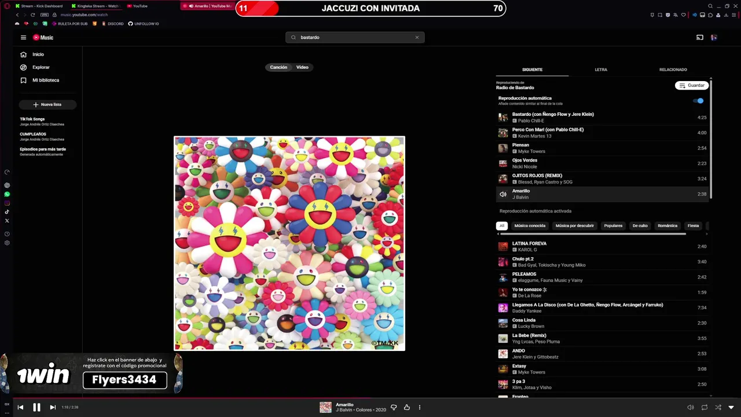Like the song Amarillo
The image size is (741, 417).
407,407
